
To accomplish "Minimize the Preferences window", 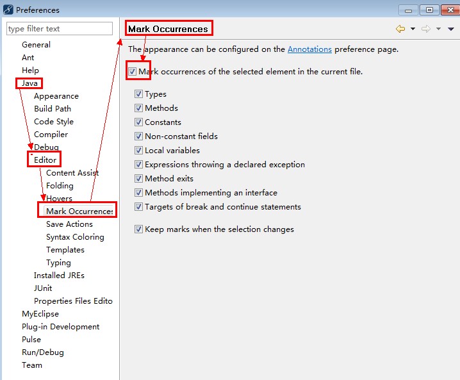I will [x=408, y=10].
